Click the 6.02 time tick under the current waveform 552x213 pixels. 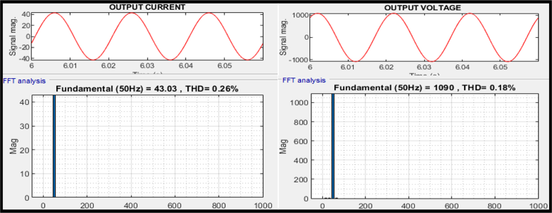(x=108, y=65)
